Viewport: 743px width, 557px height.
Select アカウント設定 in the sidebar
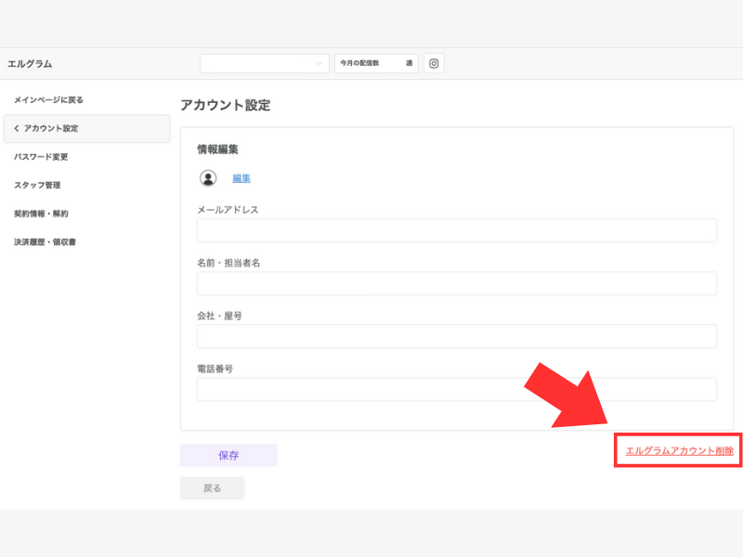tap(86, 128)
